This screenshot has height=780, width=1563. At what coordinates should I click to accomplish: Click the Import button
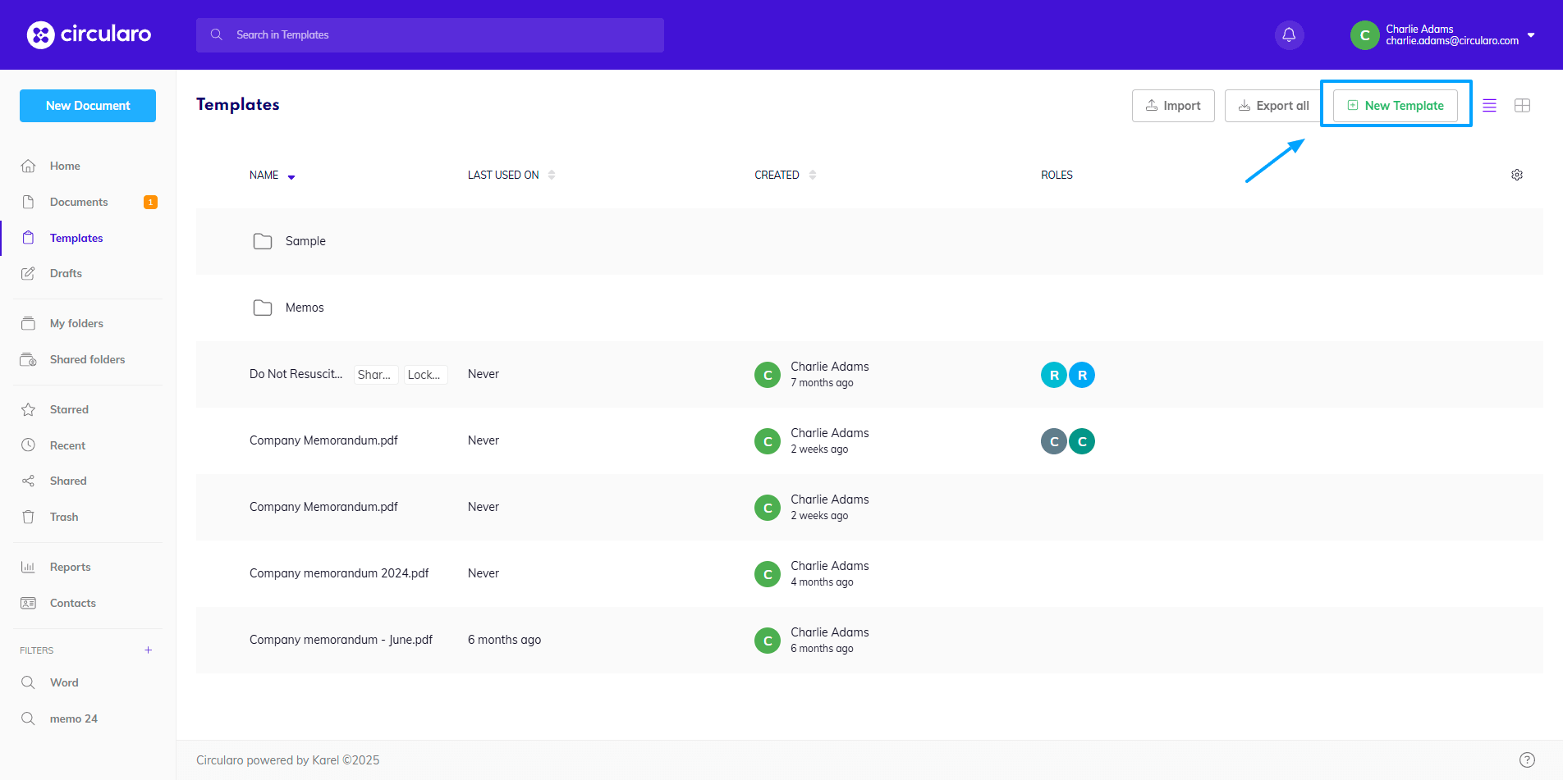tap(1172, 106)
